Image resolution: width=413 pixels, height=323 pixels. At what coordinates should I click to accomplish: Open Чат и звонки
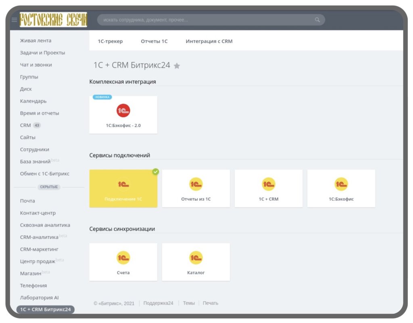(x=36, y=65)
